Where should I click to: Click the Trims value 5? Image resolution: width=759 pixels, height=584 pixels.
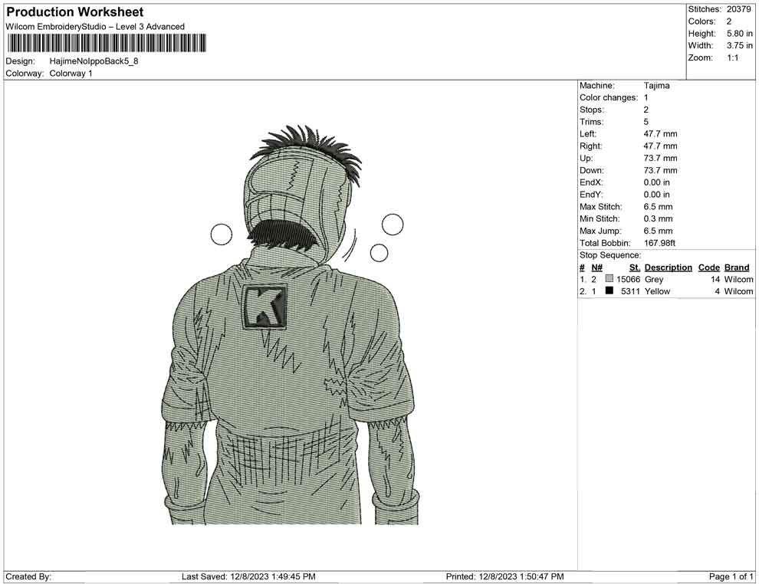coord(646,122)
